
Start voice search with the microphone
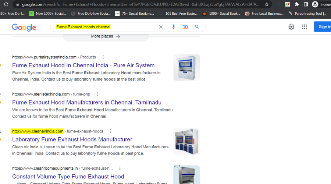tap(174, 27)
